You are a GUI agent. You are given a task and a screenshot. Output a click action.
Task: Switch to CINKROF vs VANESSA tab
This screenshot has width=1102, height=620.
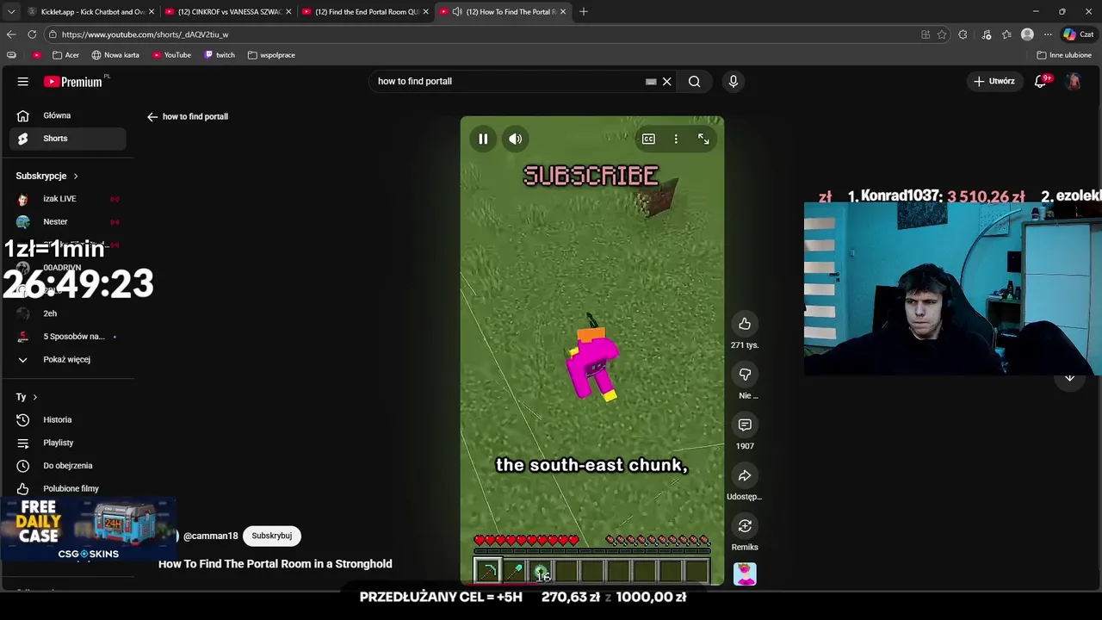pos(227,12)
